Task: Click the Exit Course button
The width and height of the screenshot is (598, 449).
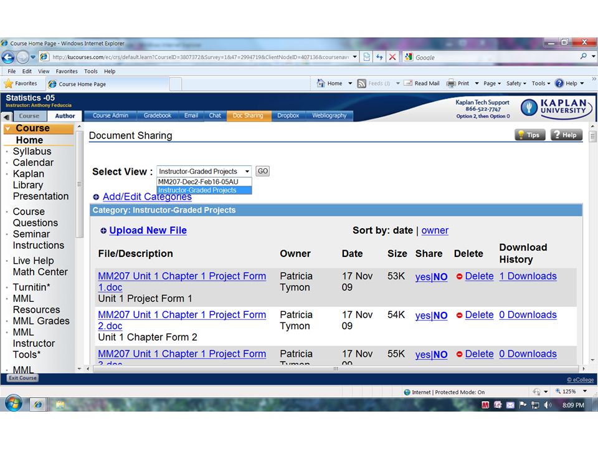Action: click(x=22, y=378)
